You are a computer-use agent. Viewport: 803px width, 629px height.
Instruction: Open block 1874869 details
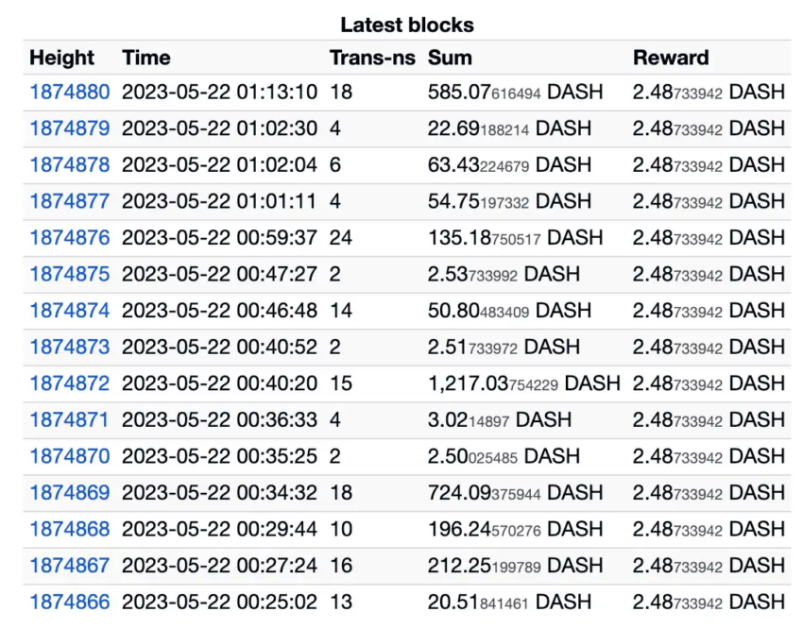(70, 492)
